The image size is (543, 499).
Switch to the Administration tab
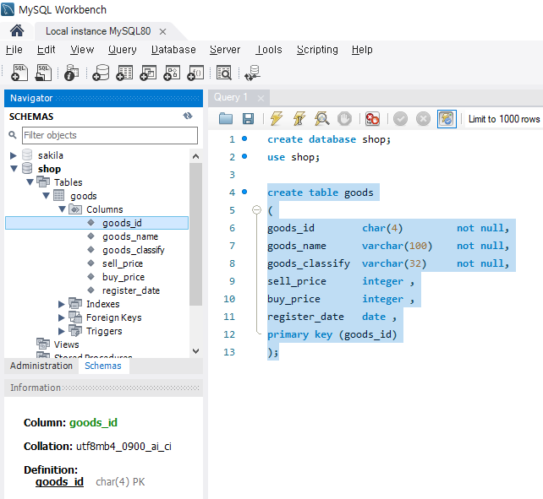(41, 366)
